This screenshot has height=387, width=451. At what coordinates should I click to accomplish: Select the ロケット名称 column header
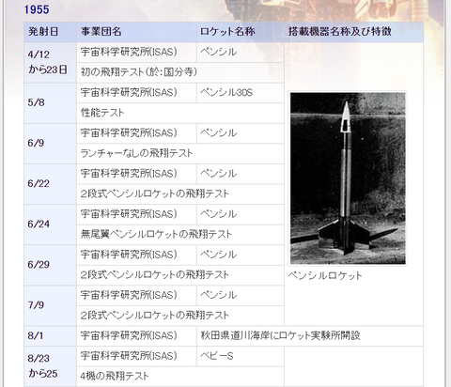pyautogui.click(x=241, y=32)
